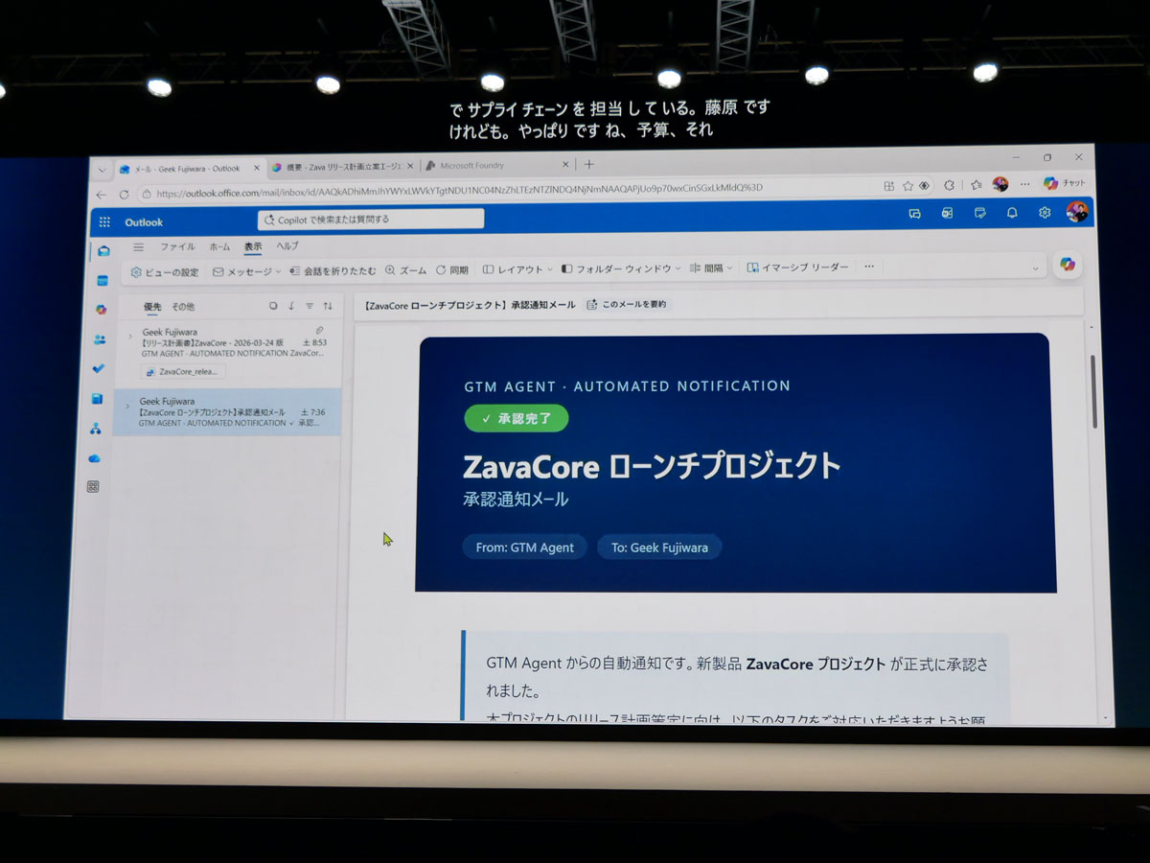Open OneDrive cloud icon in left rail
Screen dimensions: 1150x863
click(94, 457)
